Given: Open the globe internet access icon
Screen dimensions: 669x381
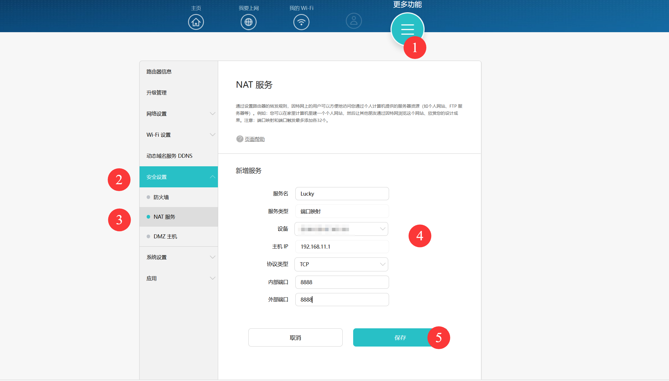Looking at the screenshot, I should tap(248, 22).
